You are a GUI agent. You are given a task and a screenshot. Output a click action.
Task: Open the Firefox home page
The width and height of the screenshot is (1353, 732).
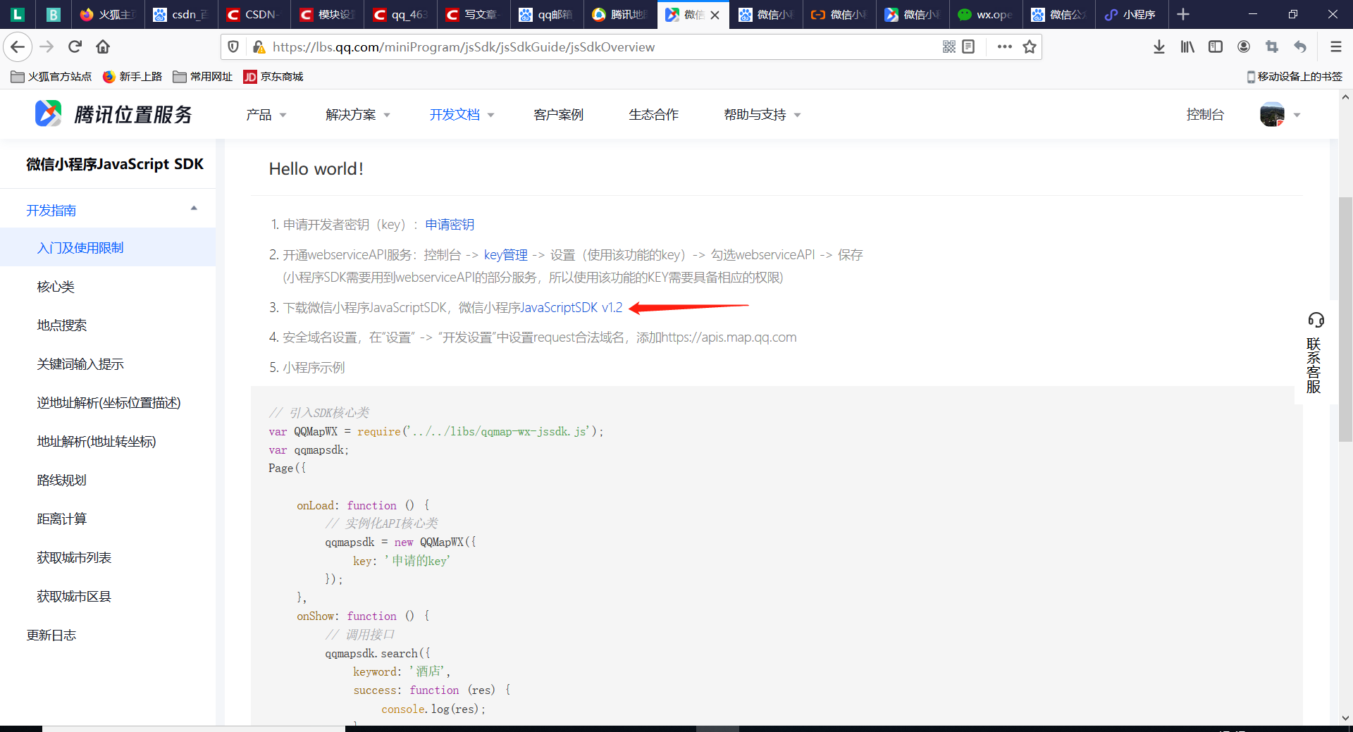click(103, 47)
